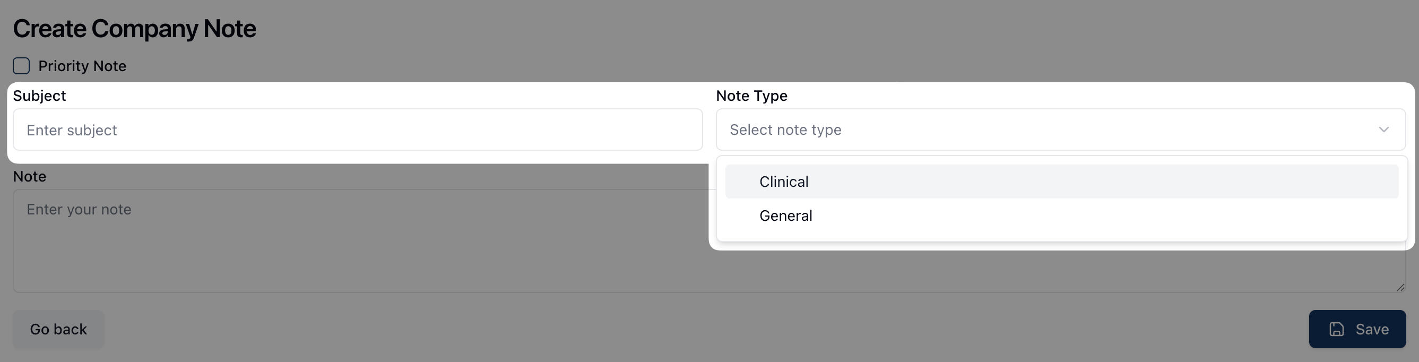The width and height of the screenshot is (1419, 362).
Task: Choose Clinical from the note type list
Action: pos(784,182)
